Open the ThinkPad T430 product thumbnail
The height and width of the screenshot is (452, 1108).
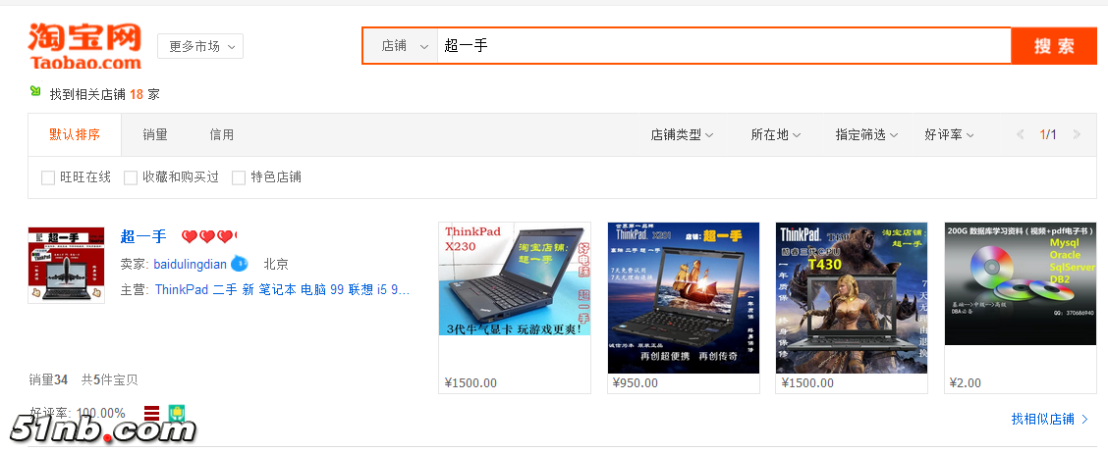coord(852,297)
